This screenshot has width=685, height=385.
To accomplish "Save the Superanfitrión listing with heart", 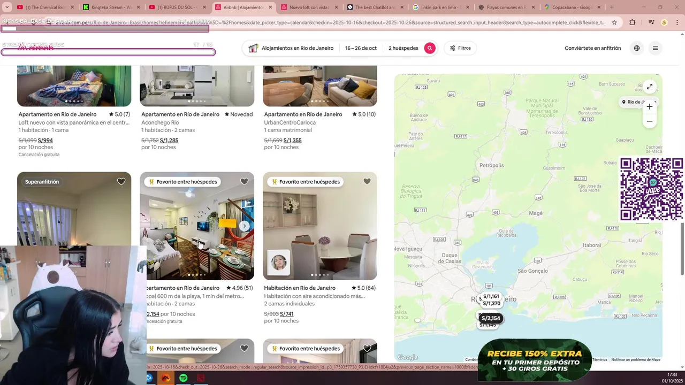I will click(x=121, y=182).
